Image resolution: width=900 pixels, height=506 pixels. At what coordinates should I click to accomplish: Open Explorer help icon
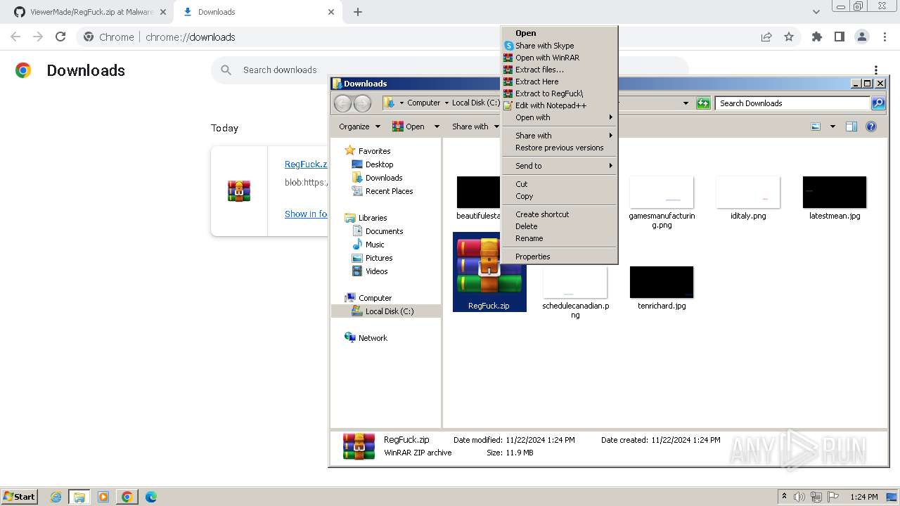click(871, 126)
